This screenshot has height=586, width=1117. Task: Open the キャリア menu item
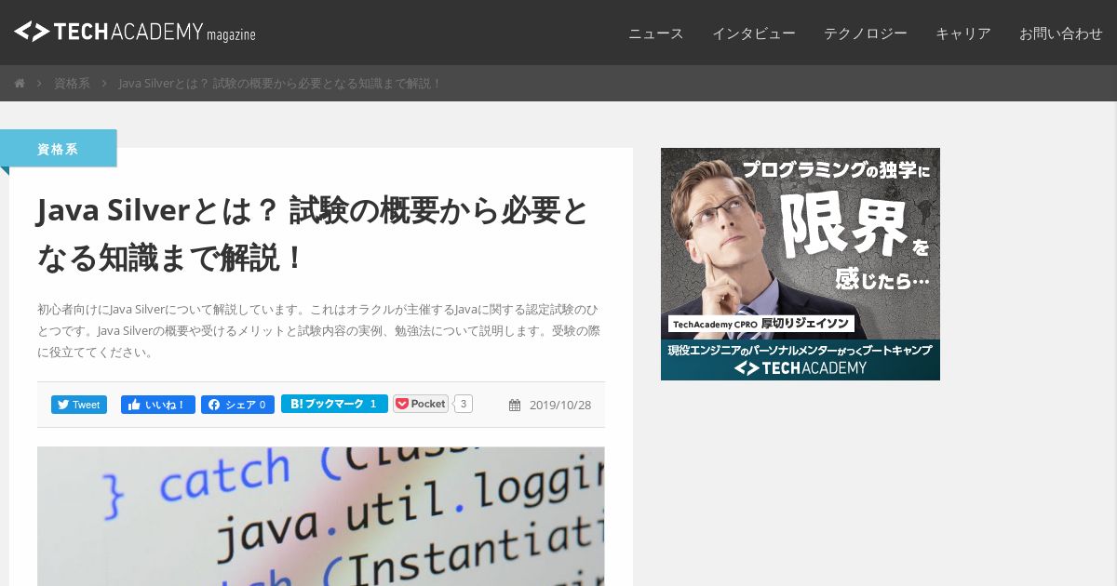(963, 33)
